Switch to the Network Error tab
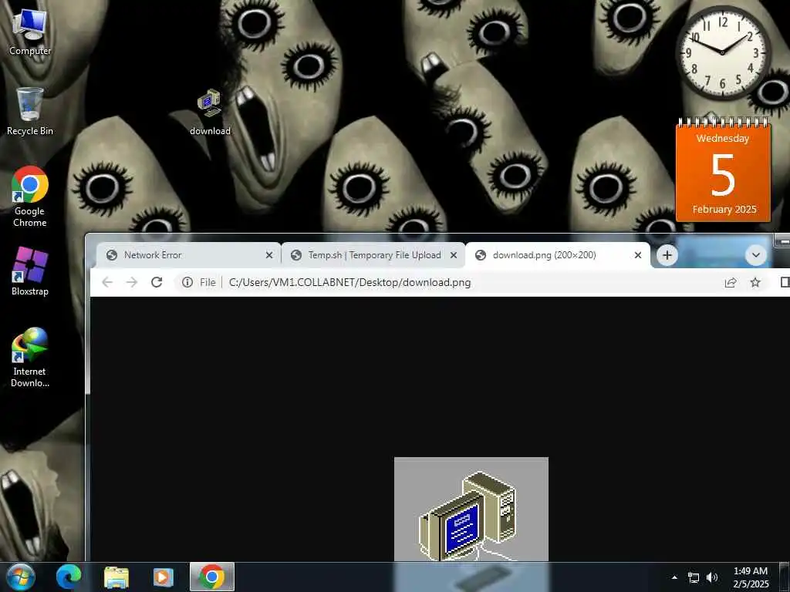Screen dimensions: 790x592 coord(188,255)
